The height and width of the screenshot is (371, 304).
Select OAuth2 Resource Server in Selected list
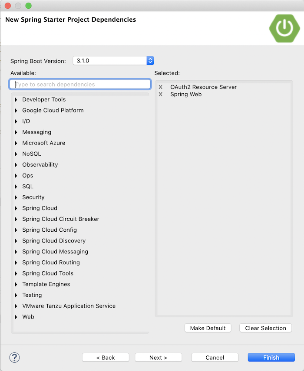204,87
